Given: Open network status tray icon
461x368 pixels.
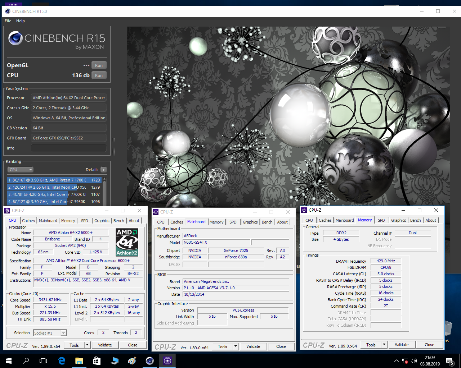Looking at the screenshot, I should [x=405, y=361].
